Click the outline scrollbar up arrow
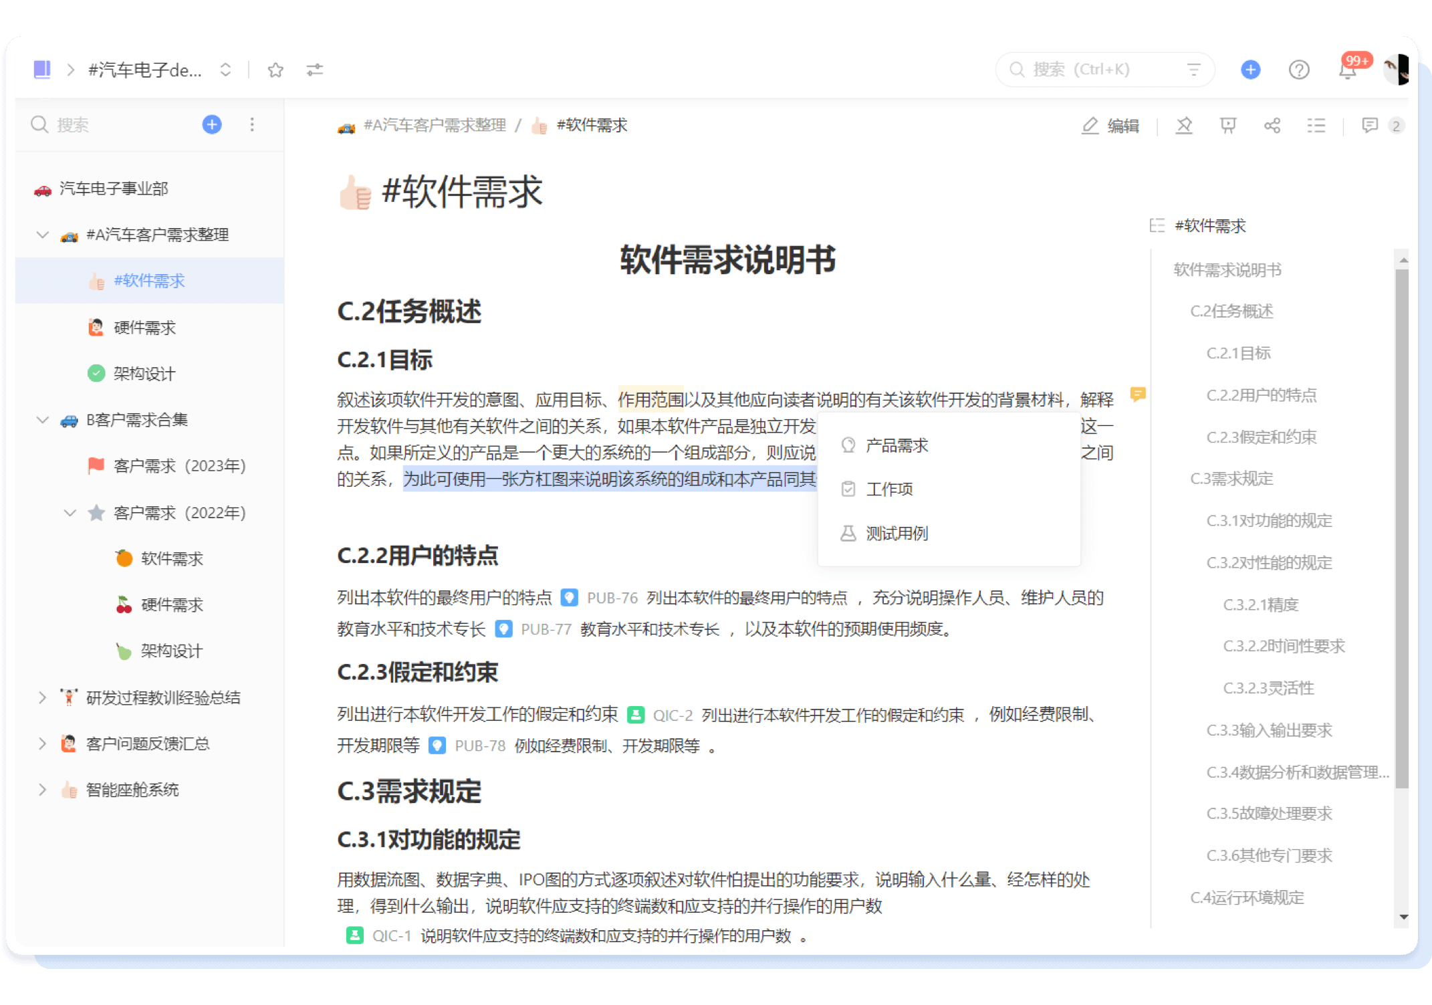Viewport: 1432px width, 1005px height. (1403, 260)
